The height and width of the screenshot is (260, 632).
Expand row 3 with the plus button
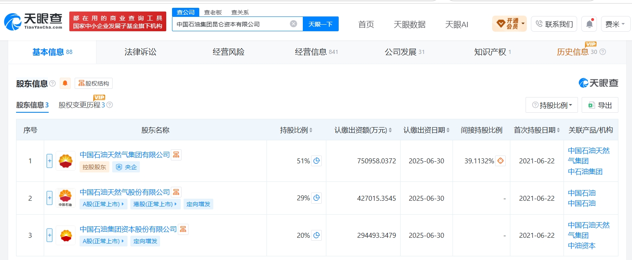click(x=50, y=235)
